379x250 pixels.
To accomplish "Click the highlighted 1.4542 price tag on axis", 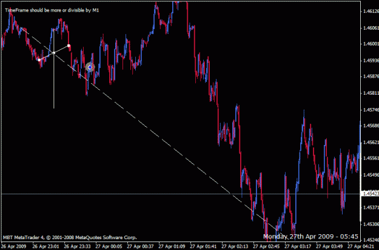I will (370, 194).
